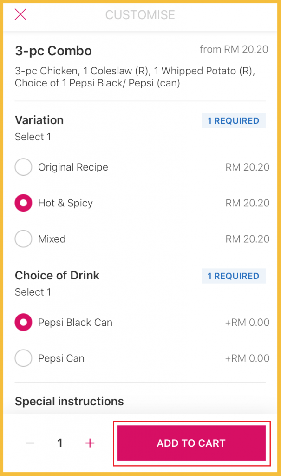Choose the Hot & Spicy radio button

coord(24,203)
